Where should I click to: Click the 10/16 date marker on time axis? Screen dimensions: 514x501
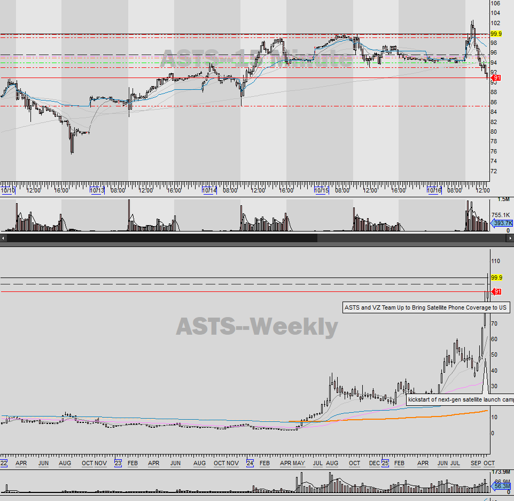434,190
